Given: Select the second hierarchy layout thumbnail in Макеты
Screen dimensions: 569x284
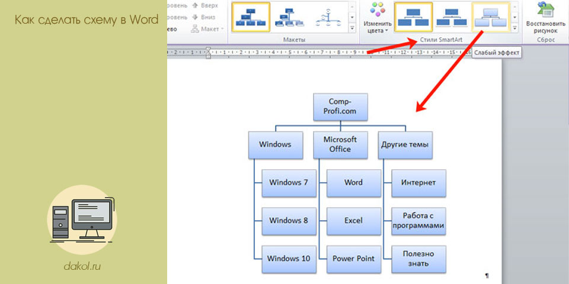Looking at the screenshot, I should pos(289,17).
